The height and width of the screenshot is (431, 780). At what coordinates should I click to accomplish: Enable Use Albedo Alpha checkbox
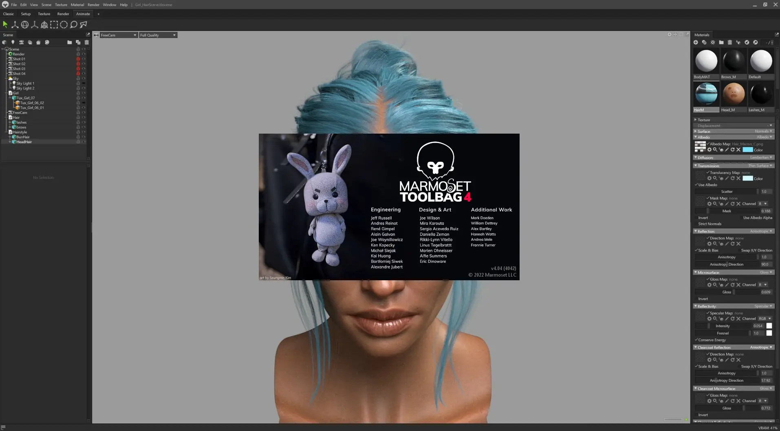tap(741, 218)
